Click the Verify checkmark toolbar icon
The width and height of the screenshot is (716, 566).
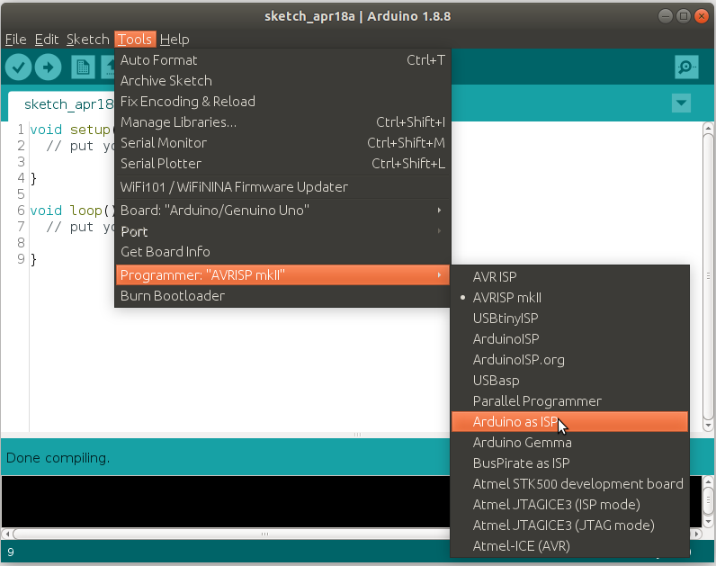(x=18, y=67)
